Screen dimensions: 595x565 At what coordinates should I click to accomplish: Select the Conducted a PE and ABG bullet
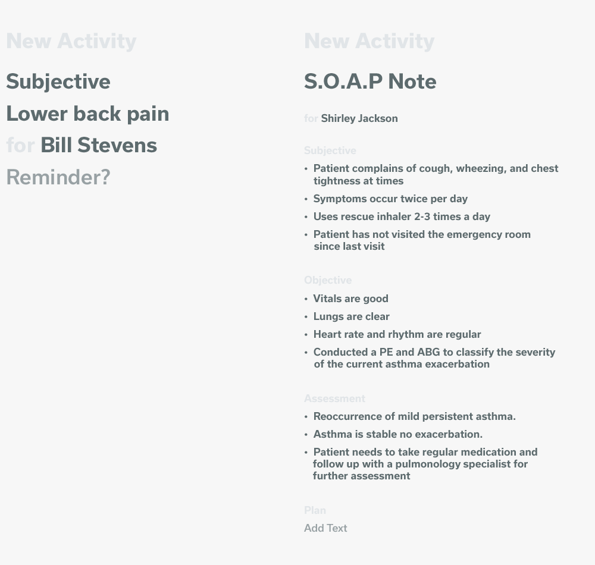pos(434,358)
